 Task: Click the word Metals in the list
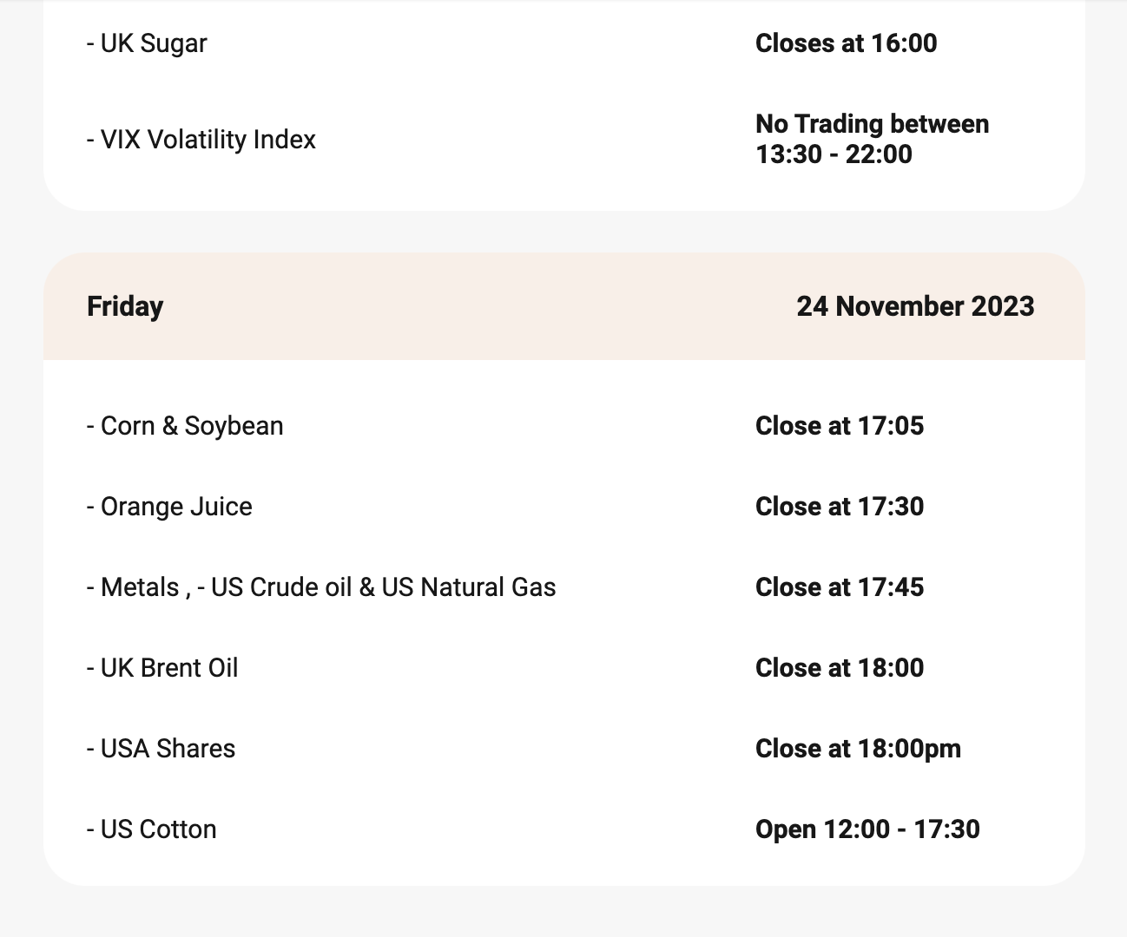point(139,587)
